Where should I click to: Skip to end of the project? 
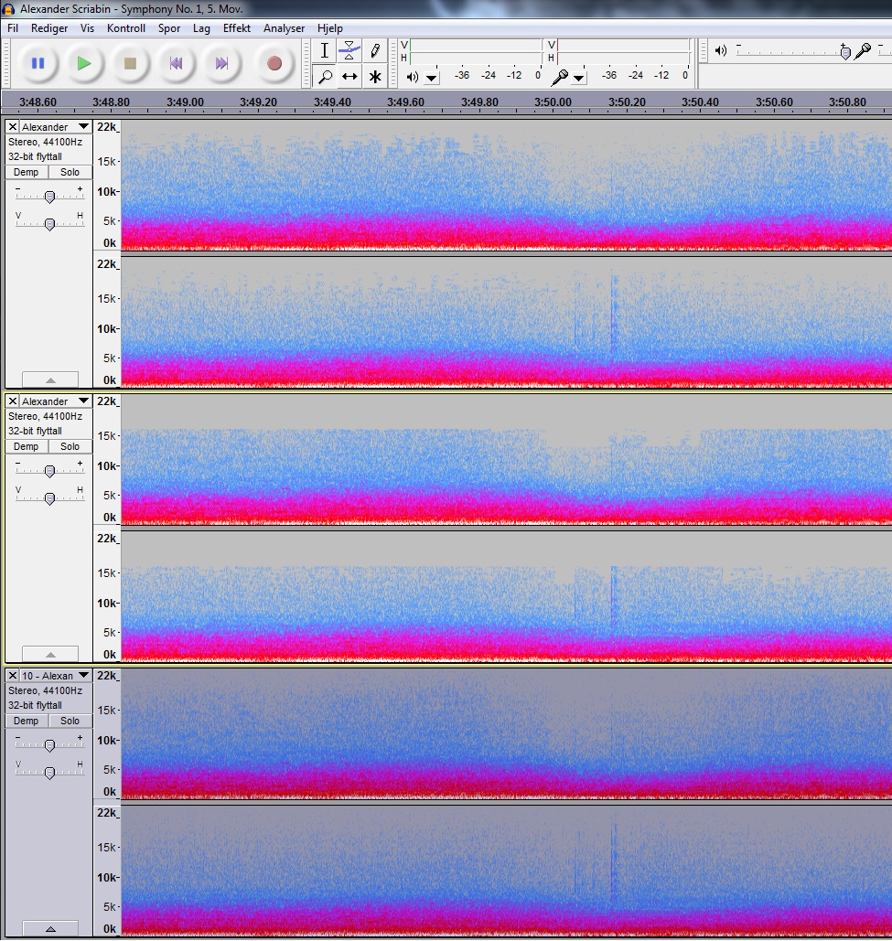click(x=221, y=63)
